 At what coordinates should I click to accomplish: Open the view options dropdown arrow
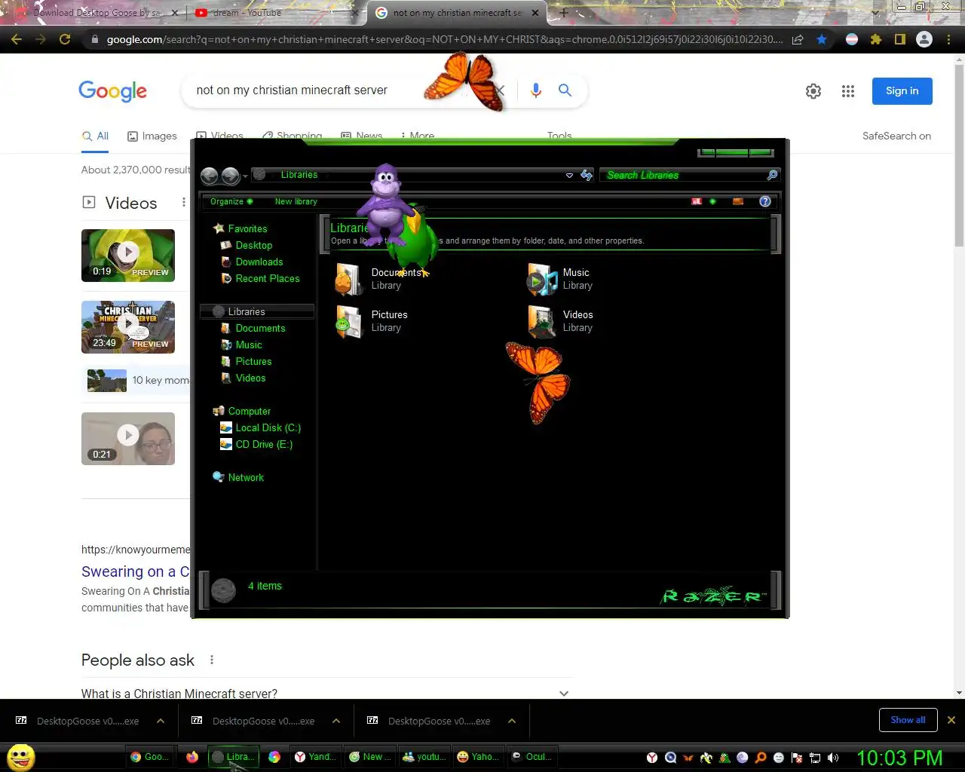712,201
